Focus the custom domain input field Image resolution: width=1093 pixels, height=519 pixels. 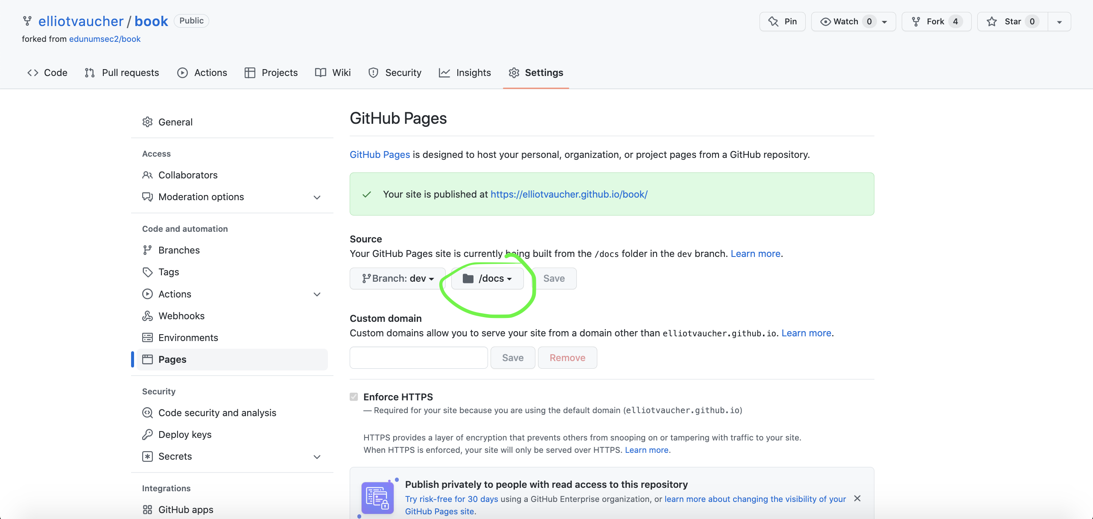tap(418, 358)
